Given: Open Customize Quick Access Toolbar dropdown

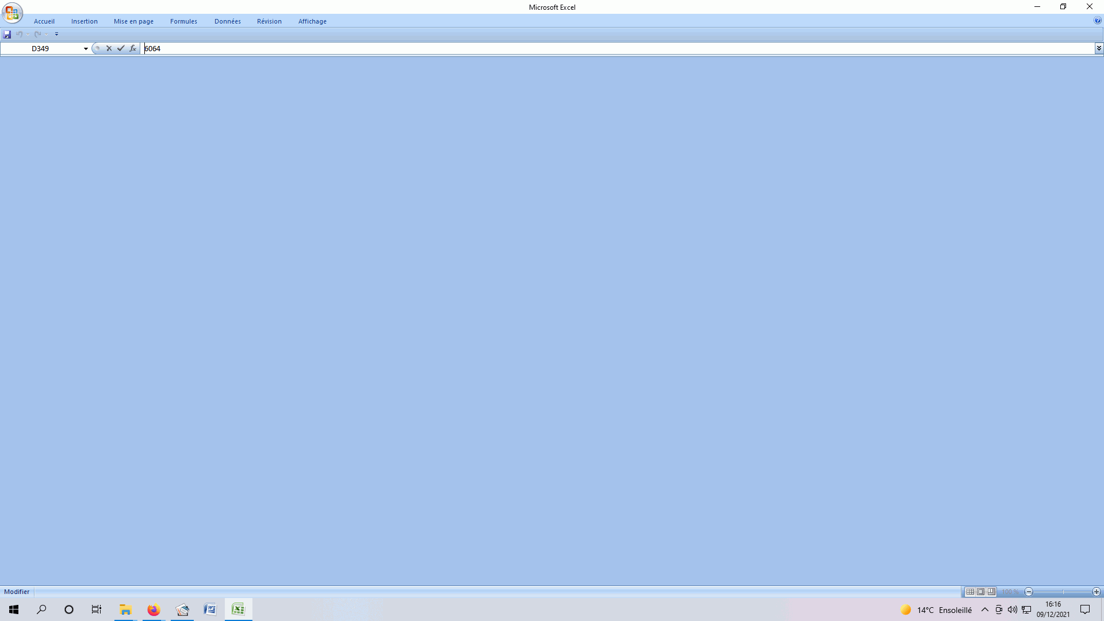Looking at the screenshot, I should coord(56,34).
